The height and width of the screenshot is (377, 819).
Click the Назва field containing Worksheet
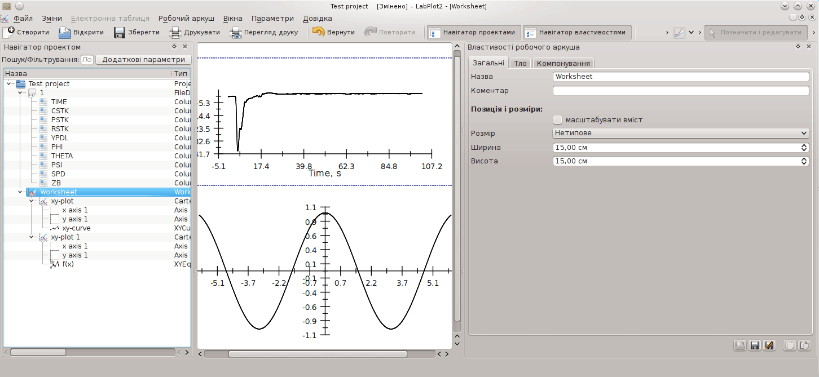tap(681, 76)
